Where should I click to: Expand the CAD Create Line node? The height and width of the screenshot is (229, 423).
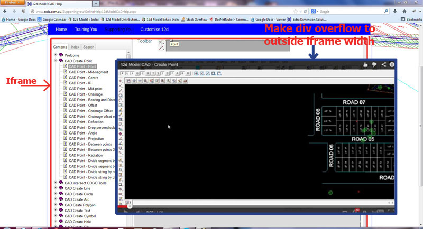click(x=56, y=188)
